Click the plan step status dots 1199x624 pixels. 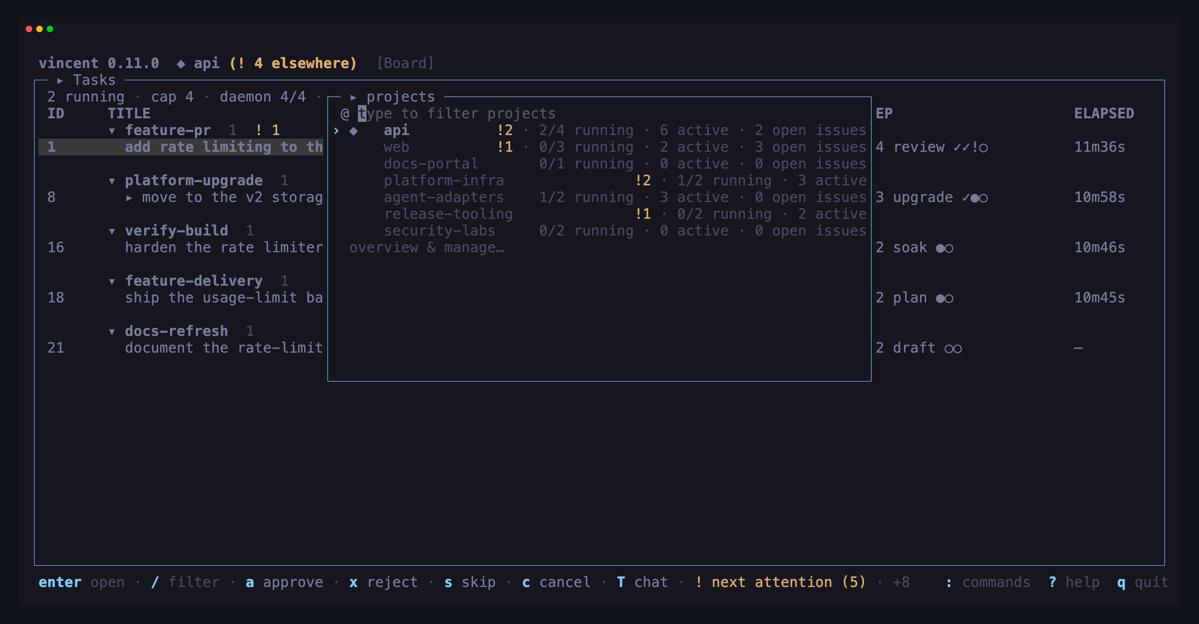click(945, 298)
